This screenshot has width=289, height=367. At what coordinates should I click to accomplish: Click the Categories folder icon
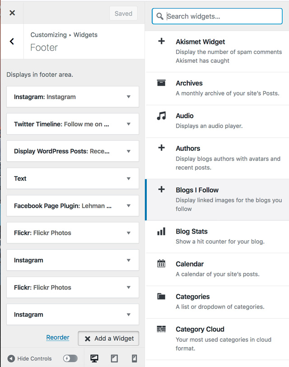click(161, 296)
